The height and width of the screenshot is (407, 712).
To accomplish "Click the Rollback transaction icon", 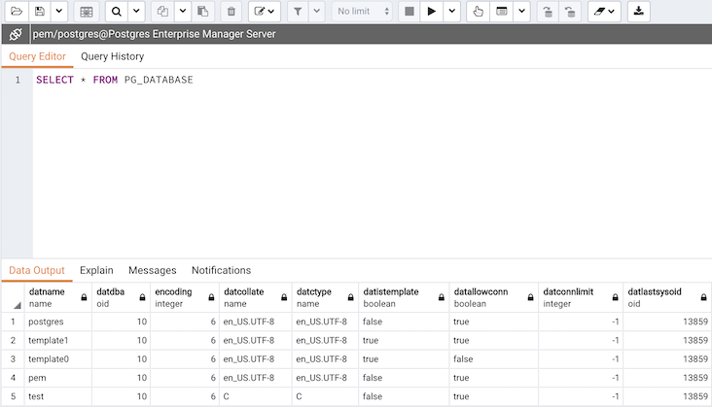I will tap(570, 12).
